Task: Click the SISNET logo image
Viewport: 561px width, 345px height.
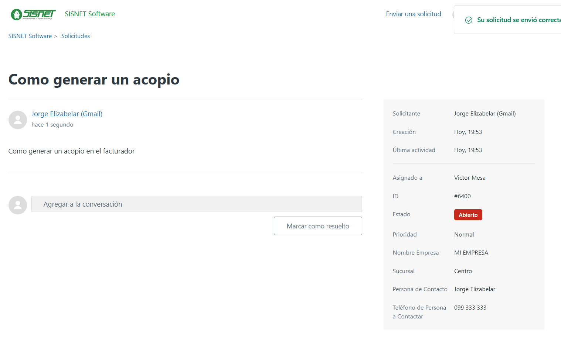Action: 33,14
